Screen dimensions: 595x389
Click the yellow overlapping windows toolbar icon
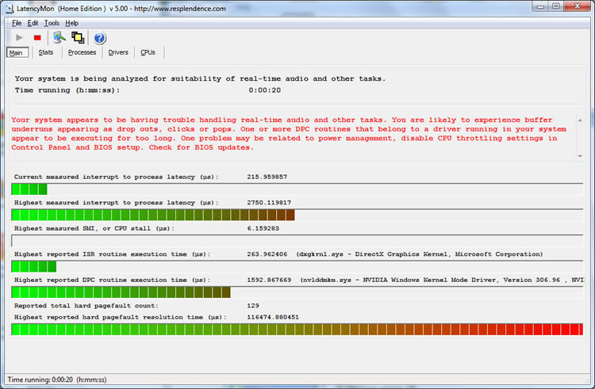[x=78, y=37]
